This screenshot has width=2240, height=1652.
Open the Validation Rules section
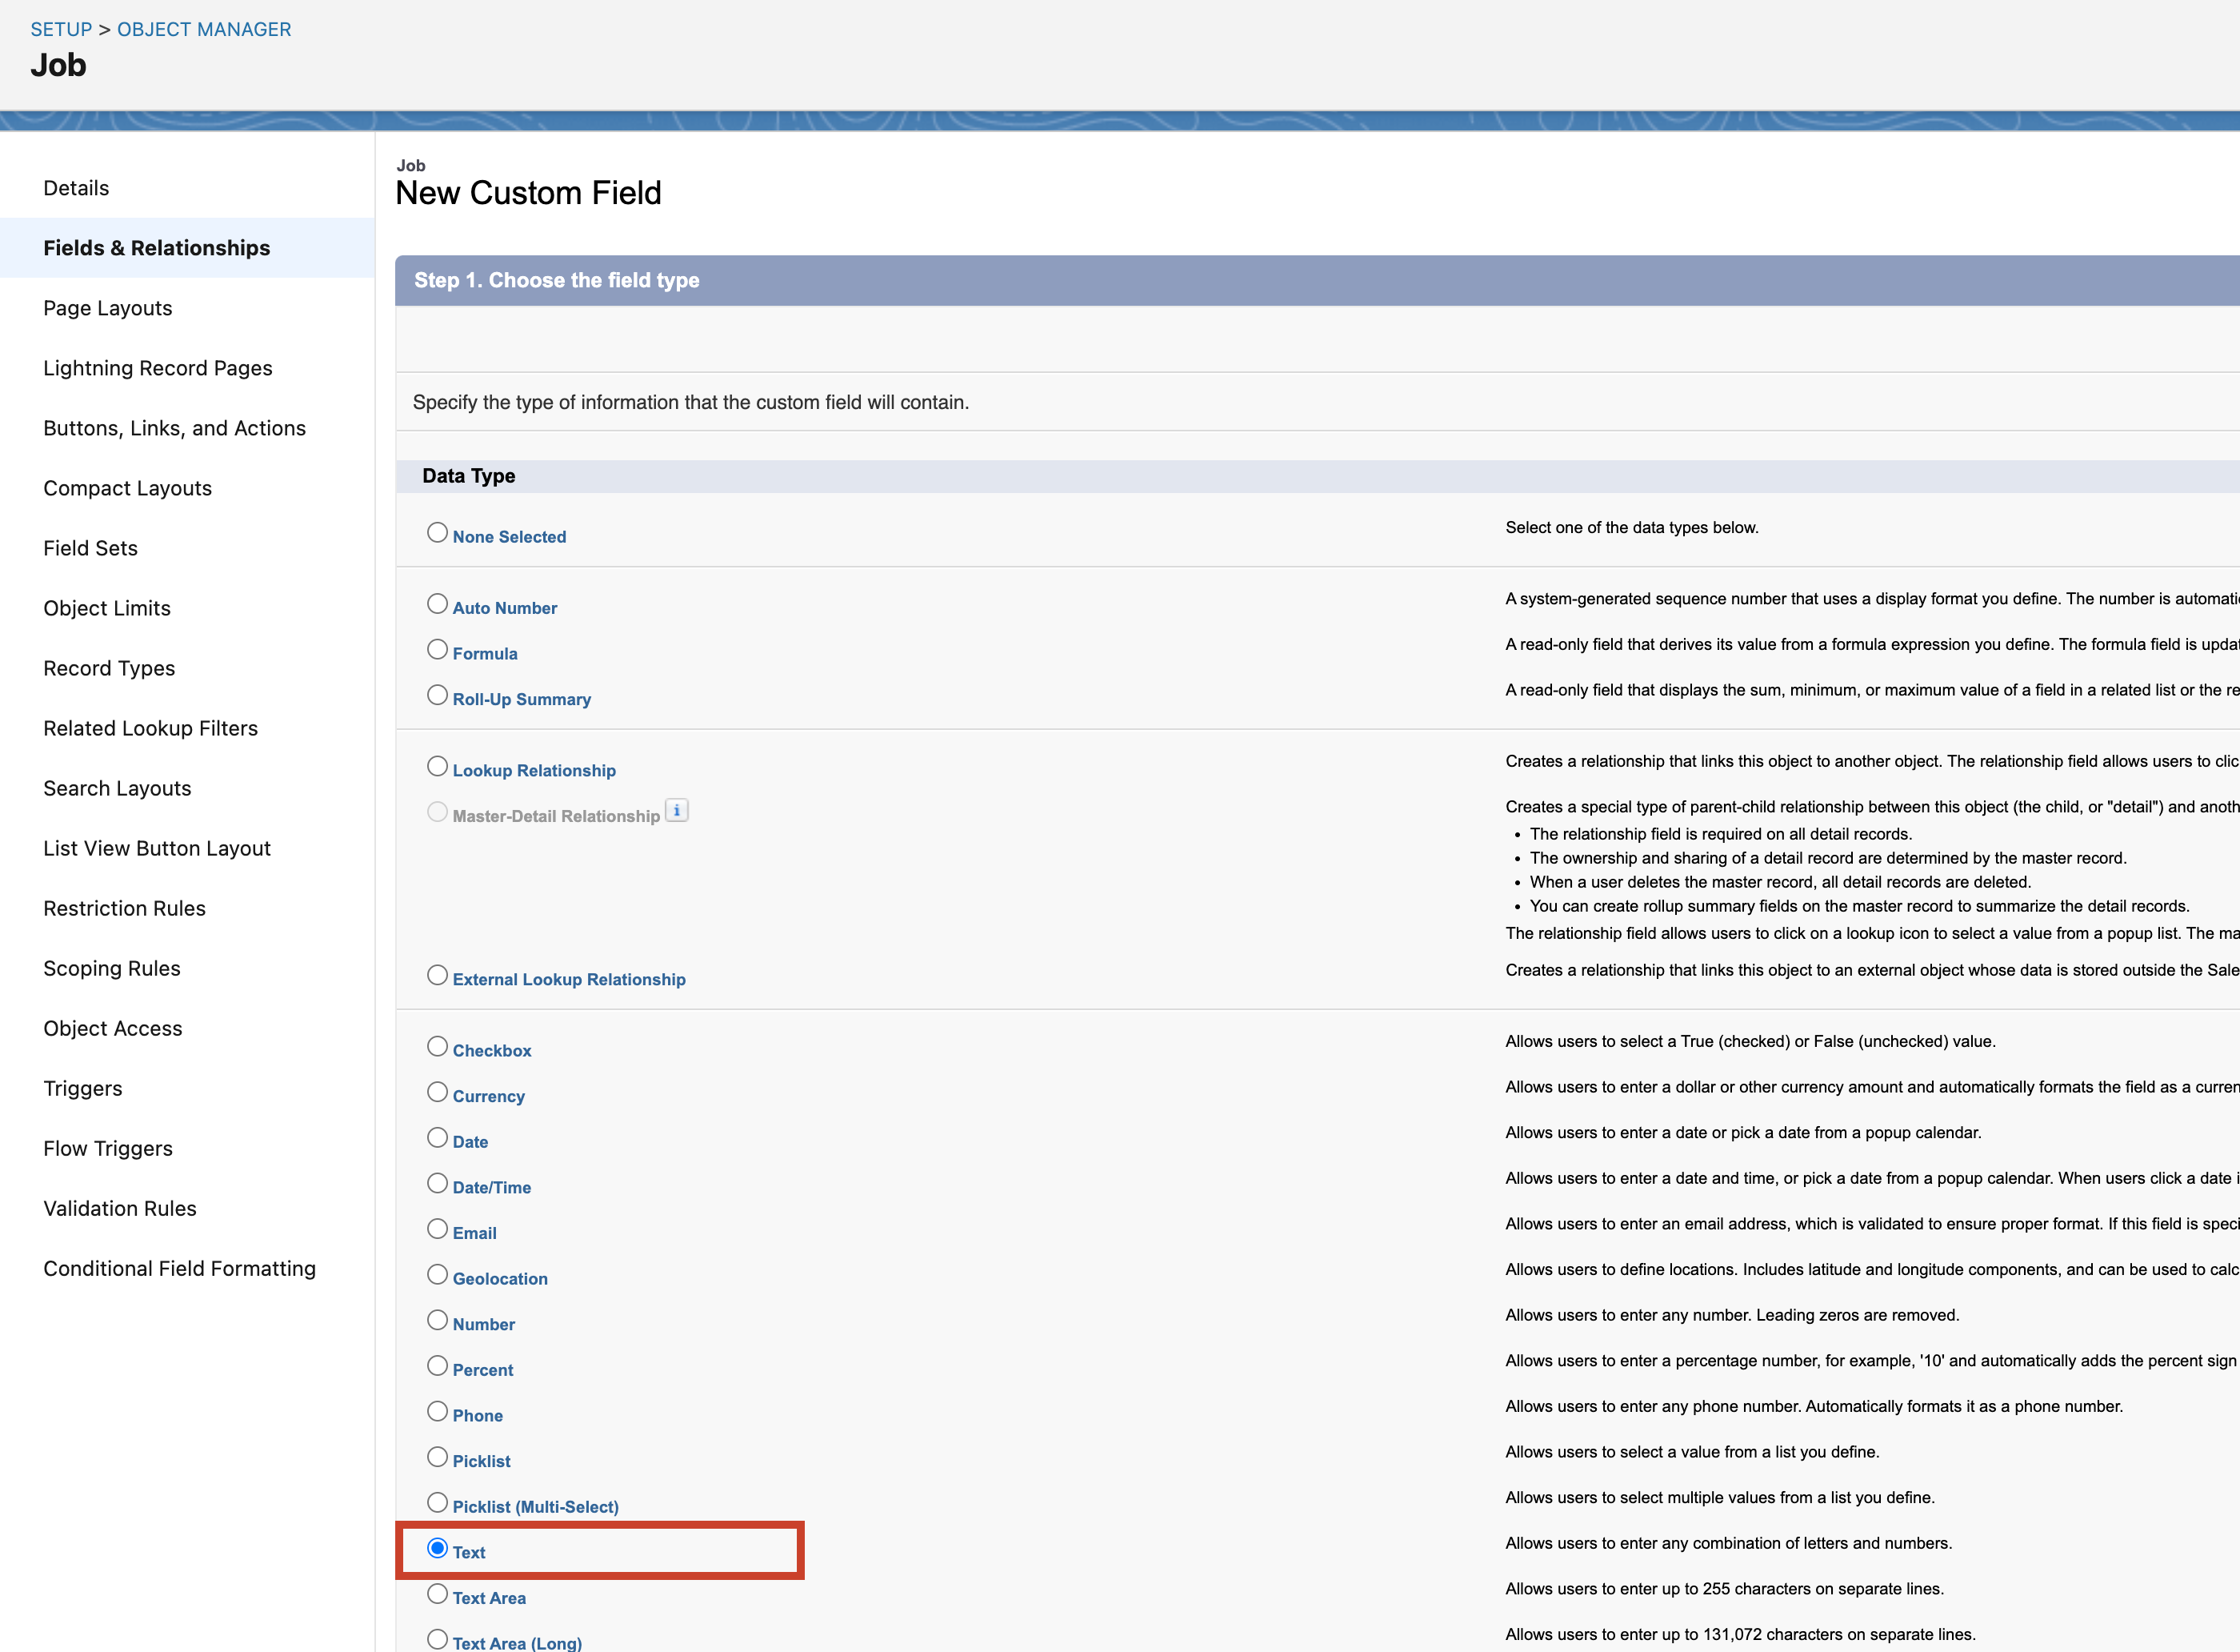pos(119,1208)
